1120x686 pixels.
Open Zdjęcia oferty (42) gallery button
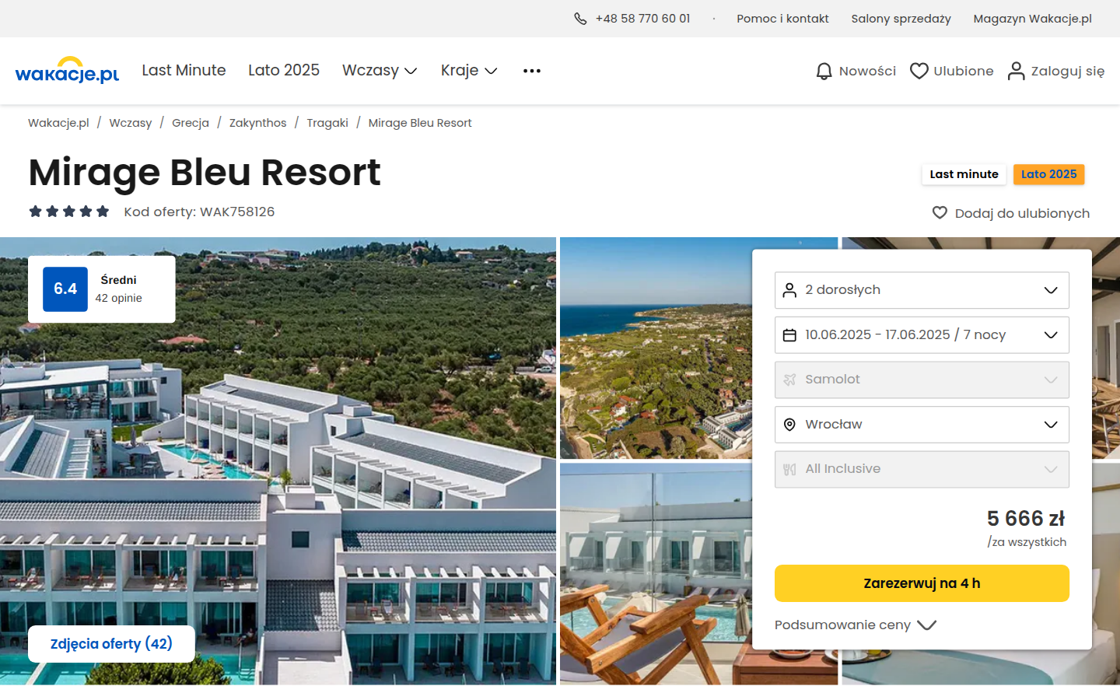tap(111, 644)
